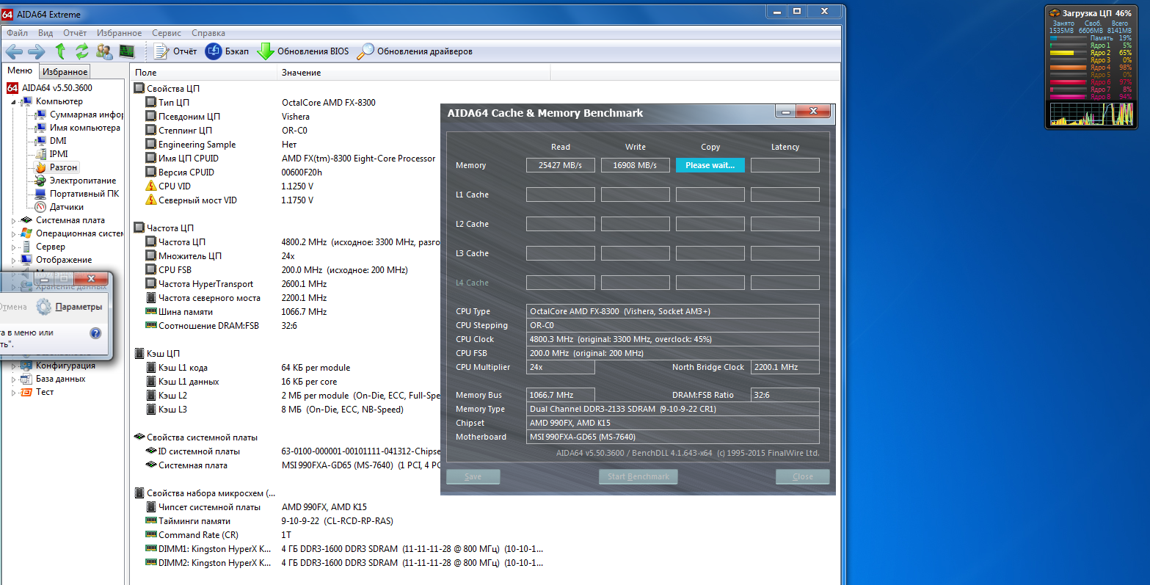Select the Шина памяти row
The width and height of the screenshot is (1150, 585).
coord(286,312)
